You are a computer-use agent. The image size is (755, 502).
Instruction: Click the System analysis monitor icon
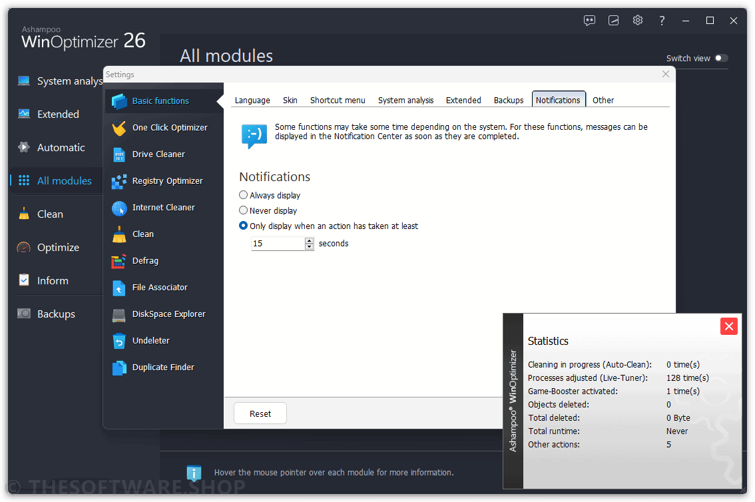(23, 81)
